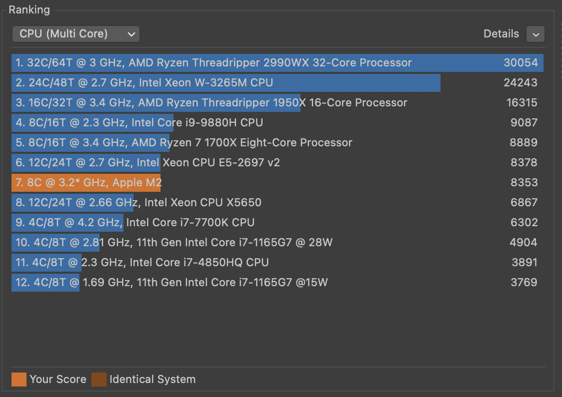Viewport: 562px width, 397px height.
Task: Open the CPU (Multi Core) dropdown
Action: tap(76, 34)
